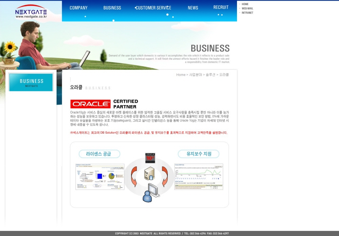Click the Oracle Certified Partner logo
This screenshot has height=236, width=339.
click(x=104, y=104)
